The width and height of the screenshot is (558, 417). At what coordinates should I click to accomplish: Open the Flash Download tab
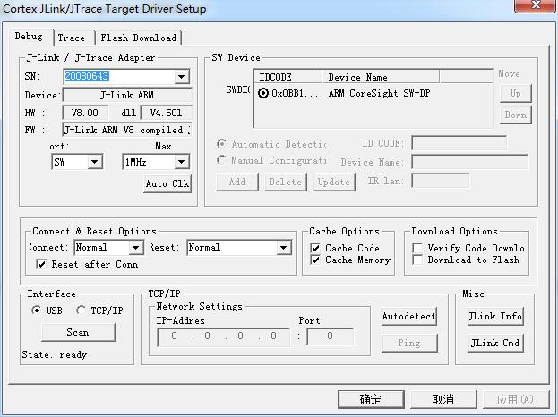point(139,38)
